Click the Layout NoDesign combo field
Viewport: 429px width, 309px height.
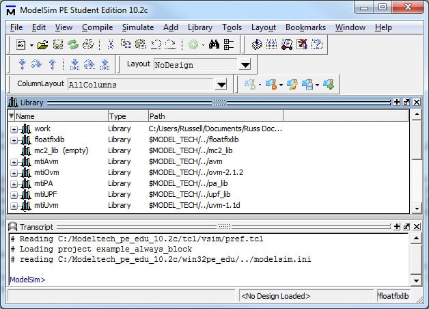pyautogui.click(x=195, y=65)
